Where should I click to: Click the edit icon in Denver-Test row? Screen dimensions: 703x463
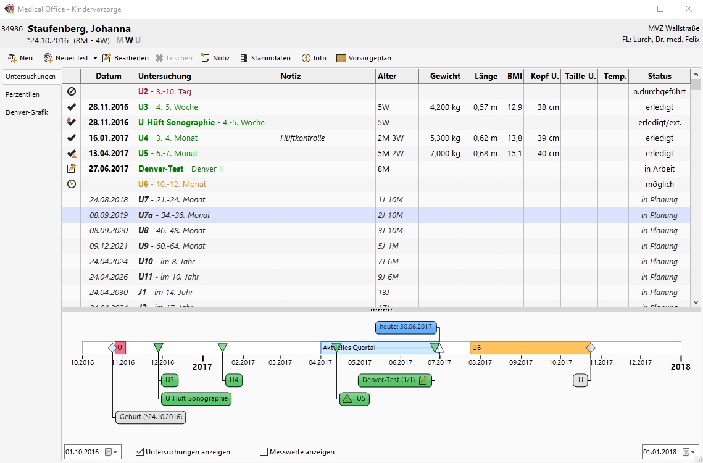pos(71,169)
